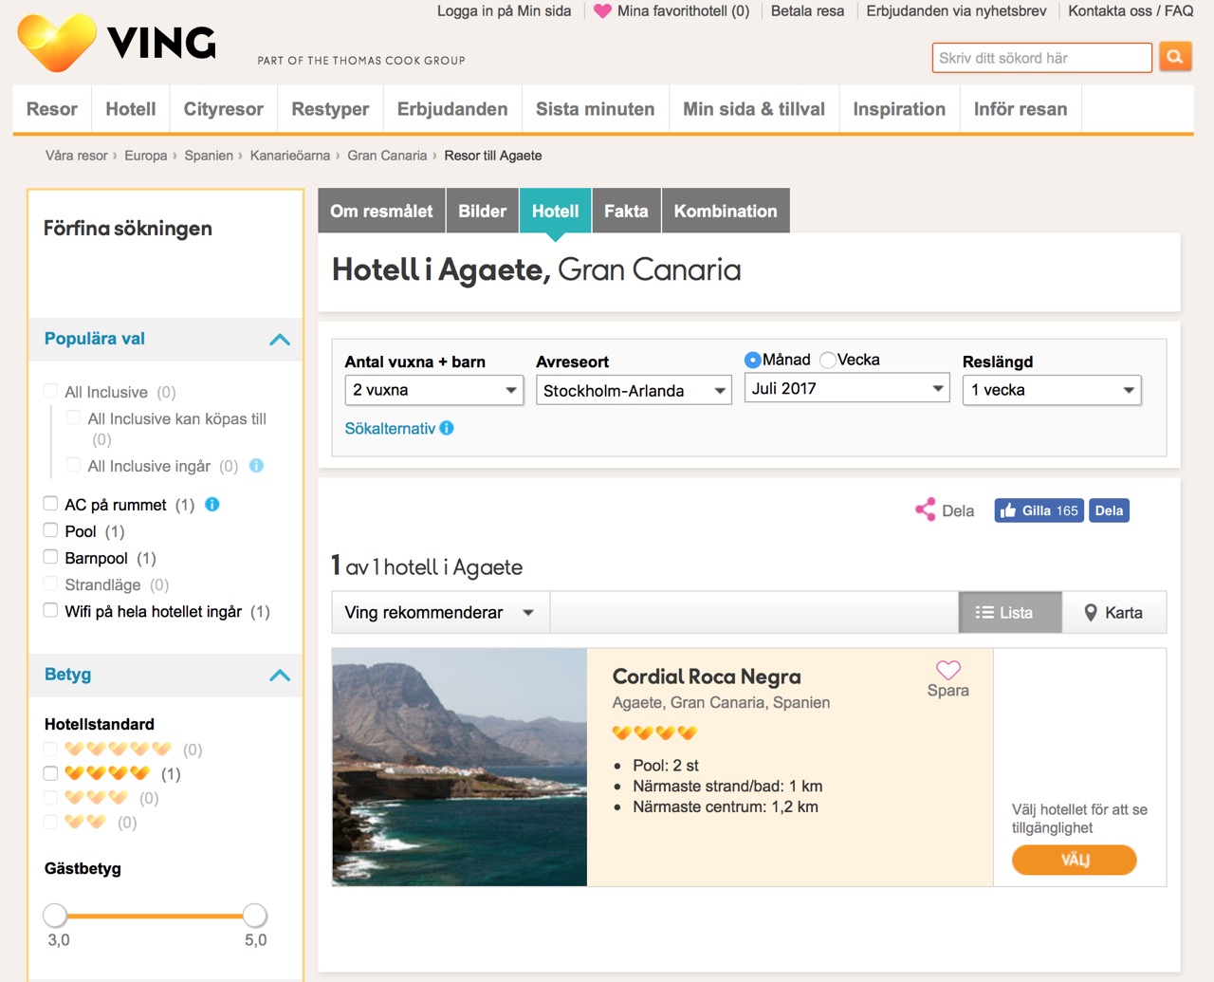Open the Erbjudanden menu
The width and height of the screenshot is (1214, 982).
click(452, 109)
